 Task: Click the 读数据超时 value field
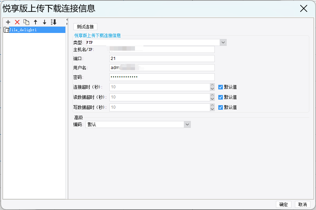pyautogui.click(x=160, y=97)
